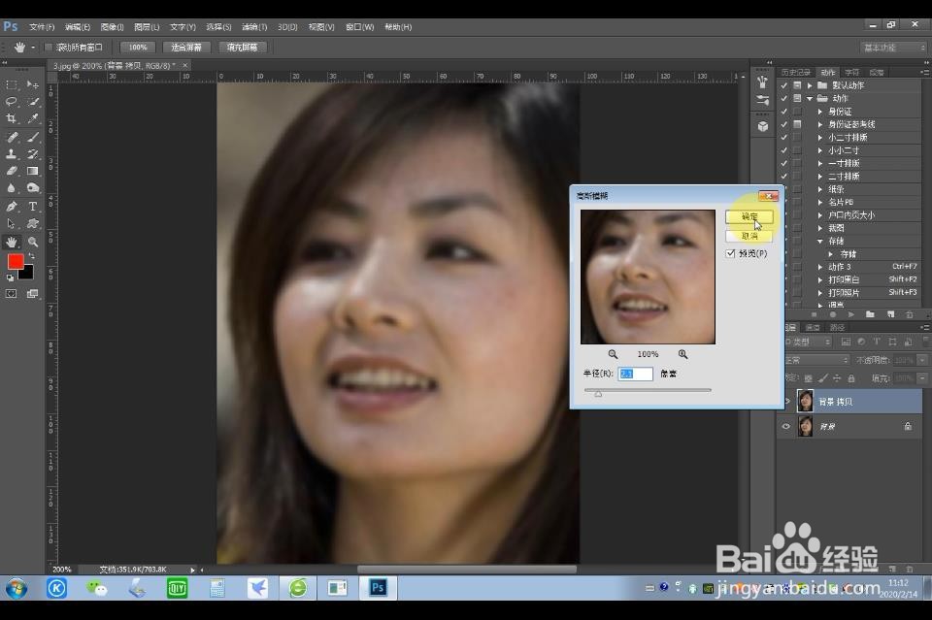Switch to the 历史记录 history tab

pos(796,72)
